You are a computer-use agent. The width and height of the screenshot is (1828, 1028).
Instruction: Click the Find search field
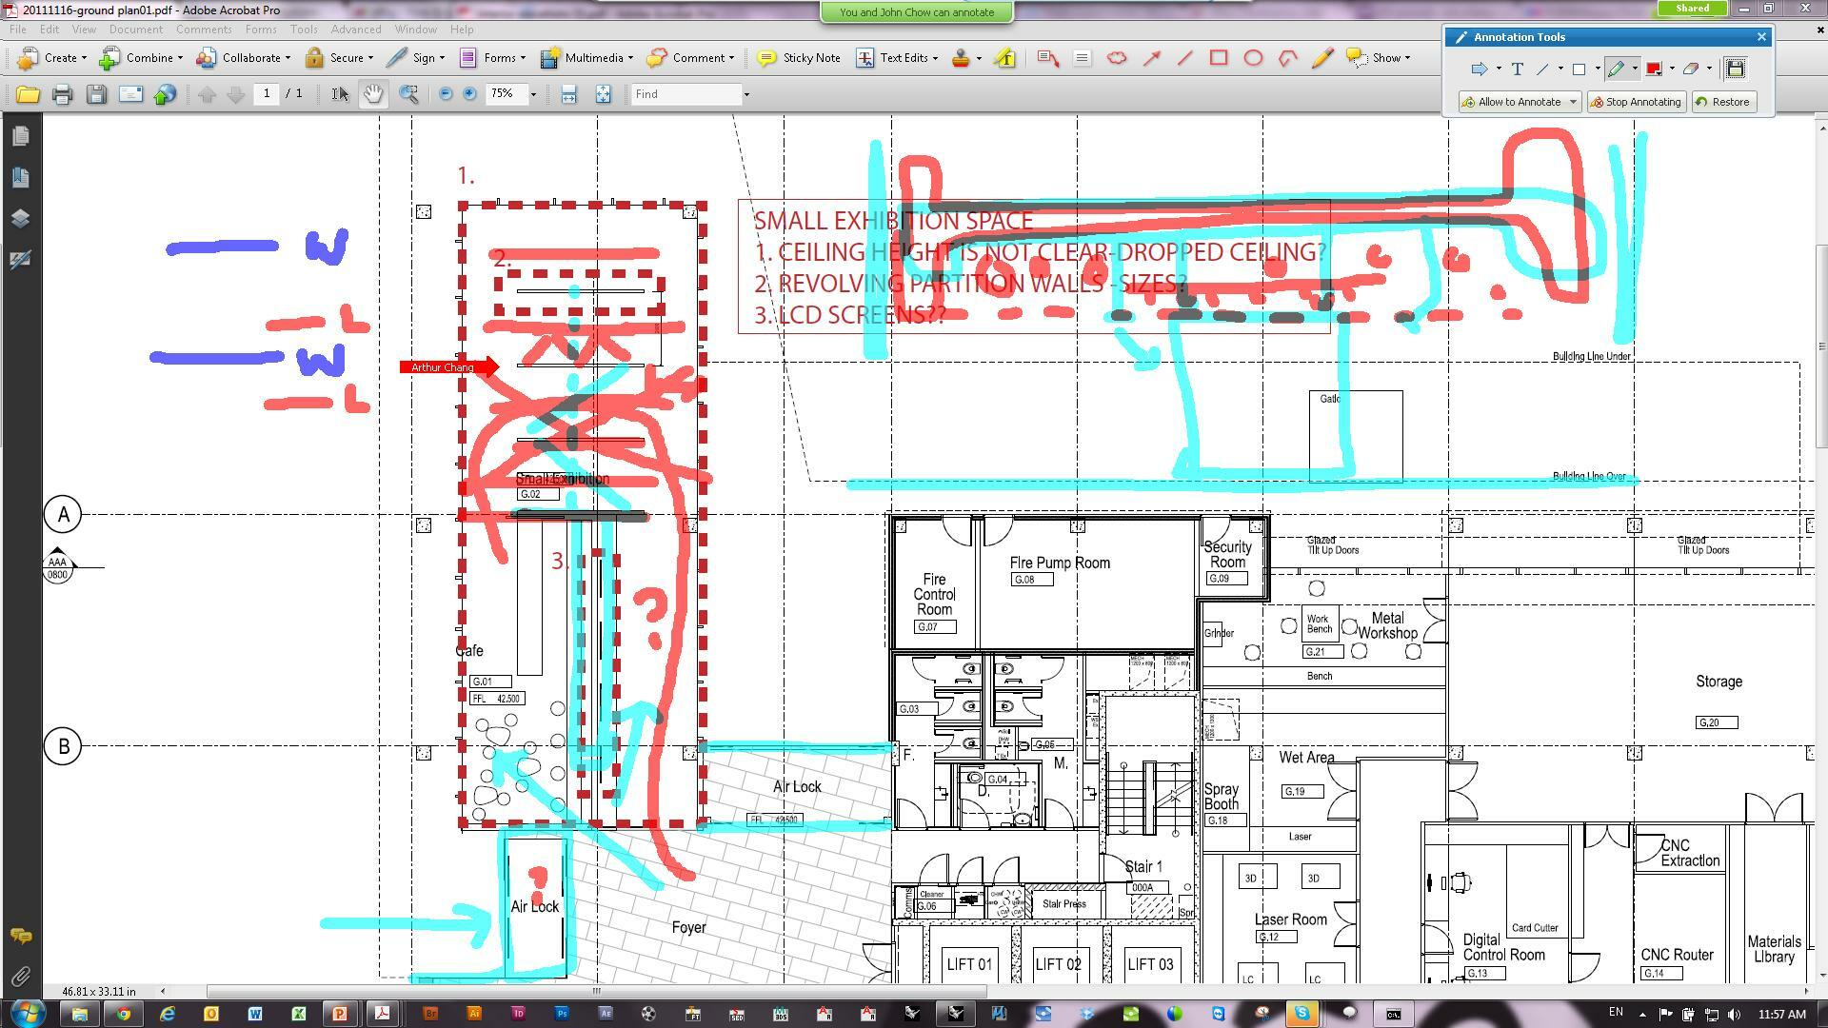click(x=686, y=94)
